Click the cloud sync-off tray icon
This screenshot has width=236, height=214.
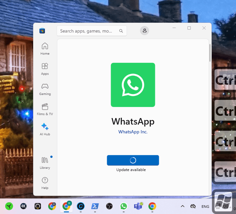point(193,206)
